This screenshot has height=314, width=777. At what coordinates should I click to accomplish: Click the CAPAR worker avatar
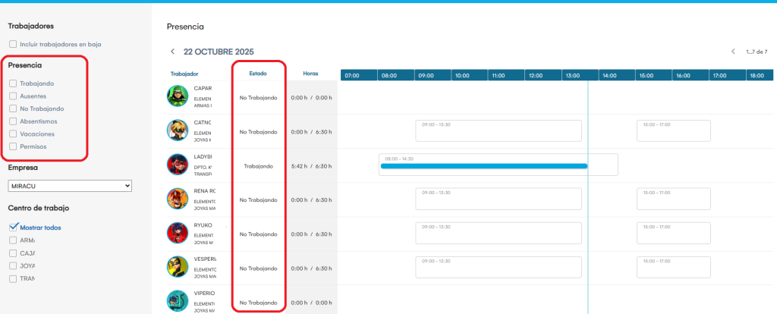pos(178,96)
